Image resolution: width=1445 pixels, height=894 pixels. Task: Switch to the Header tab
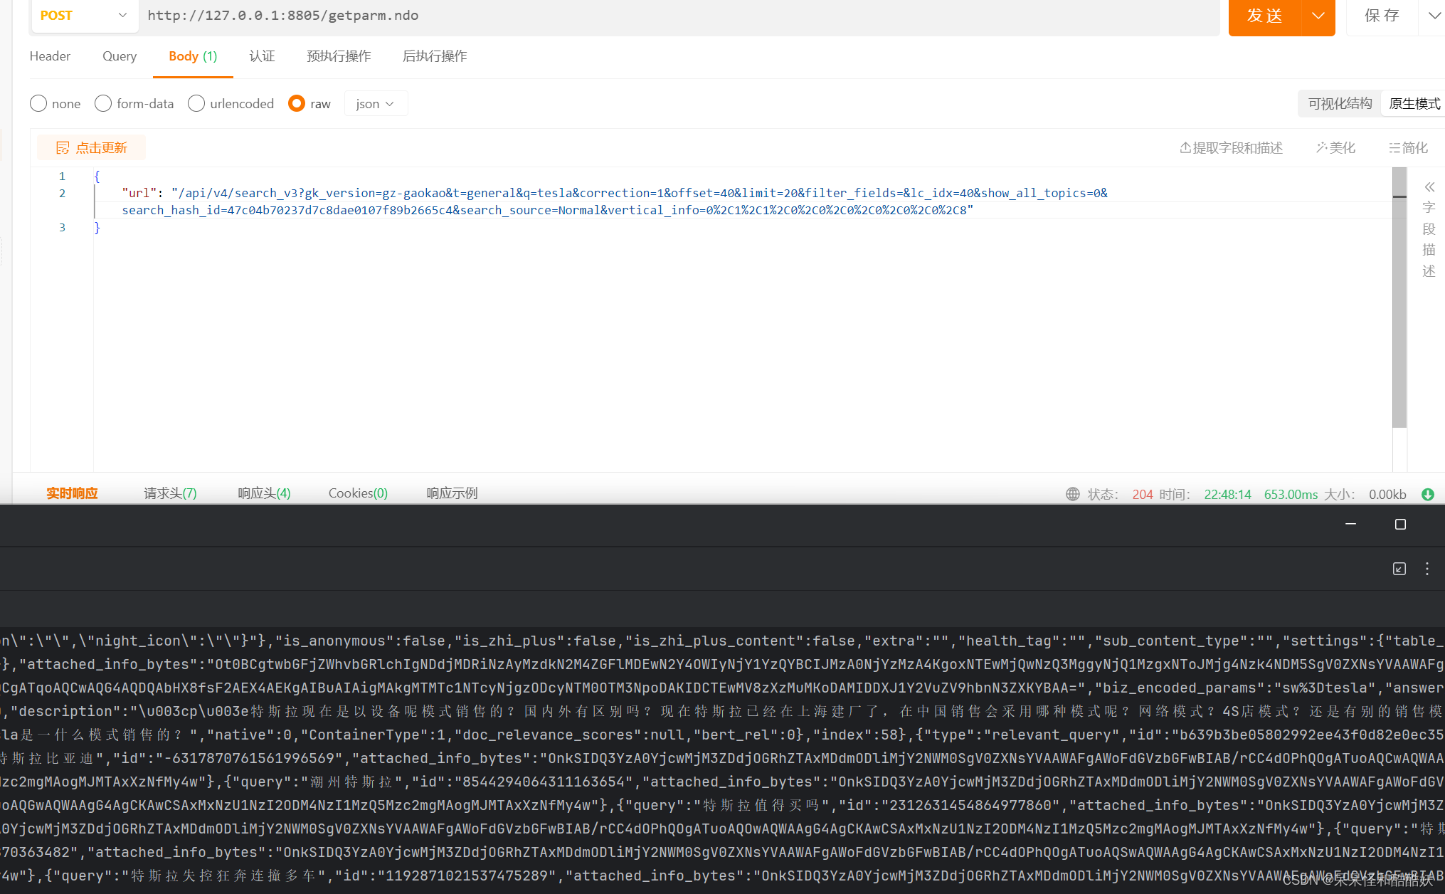pos(50,56)
